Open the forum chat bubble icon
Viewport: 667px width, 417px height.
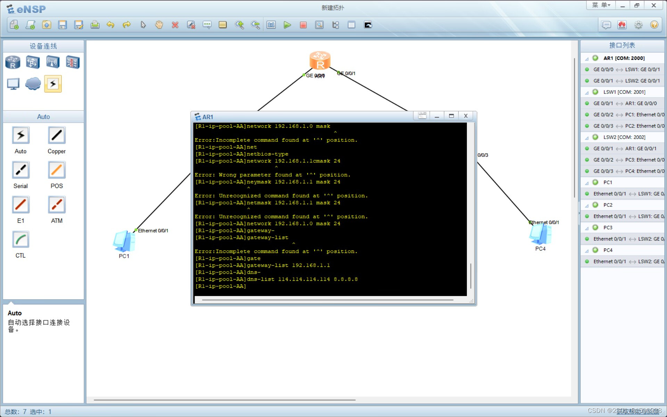606,25
